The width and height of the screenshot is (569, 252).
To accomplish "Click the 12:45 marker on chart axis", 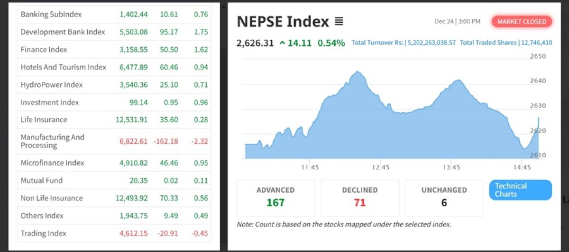I will point(380,167).
